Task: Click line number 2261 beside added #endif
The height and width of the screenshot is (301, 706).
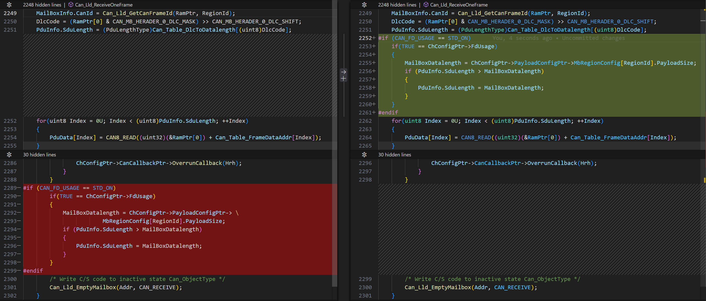Action: [365, 113]
